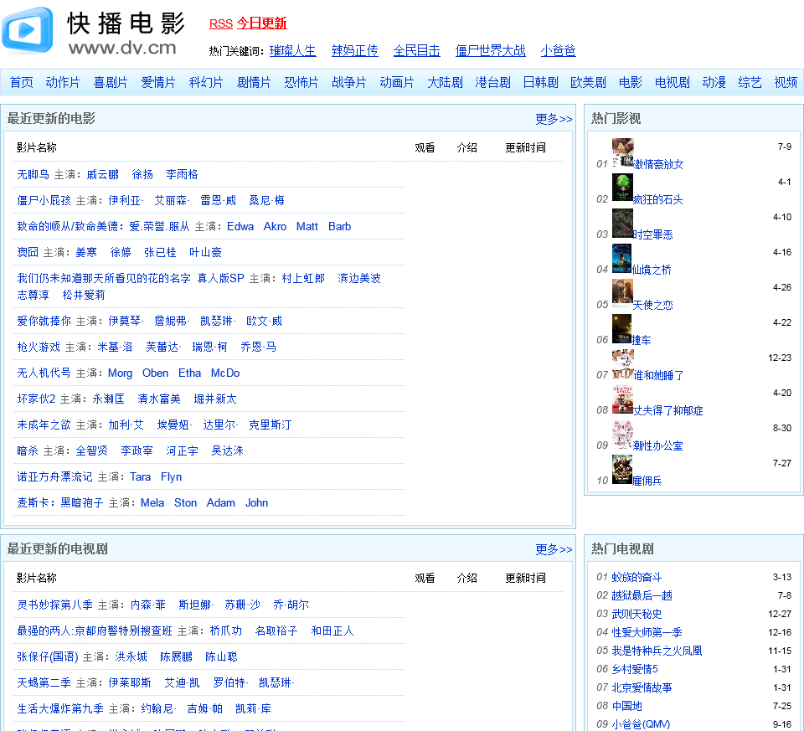Open the 综艺 navigation item
The image size is (804, 731).
tap(750, 83)
